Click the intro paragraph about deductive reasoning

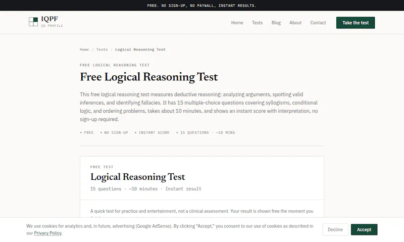(x=198, y=107)
